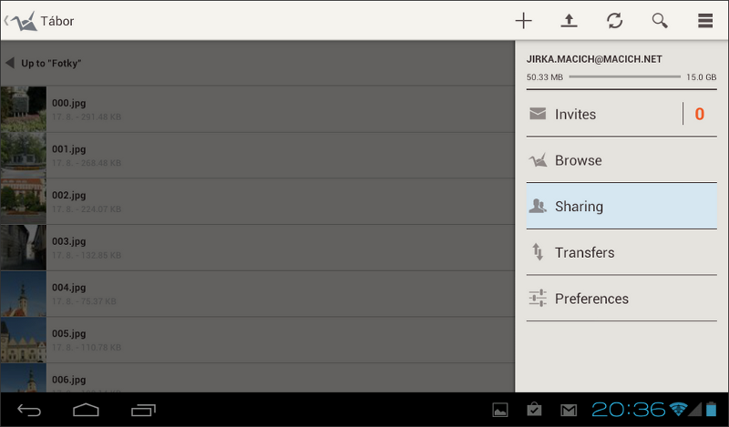The width and height of the screenshot is (729, 427).
Task: Tap the battery status icon
Action: [712, 409]
